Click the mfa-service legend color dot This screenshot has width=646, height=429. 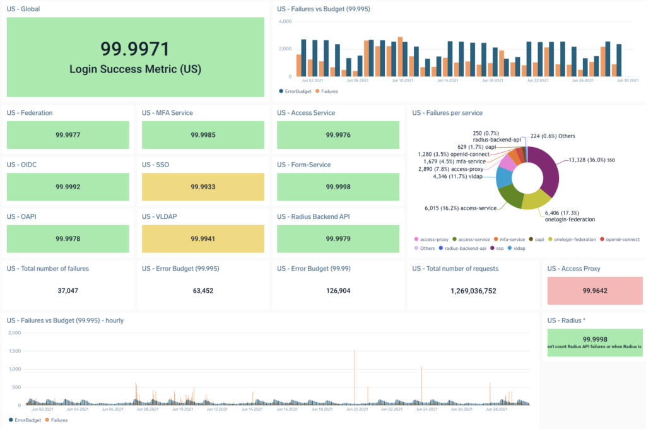point(496,239)
